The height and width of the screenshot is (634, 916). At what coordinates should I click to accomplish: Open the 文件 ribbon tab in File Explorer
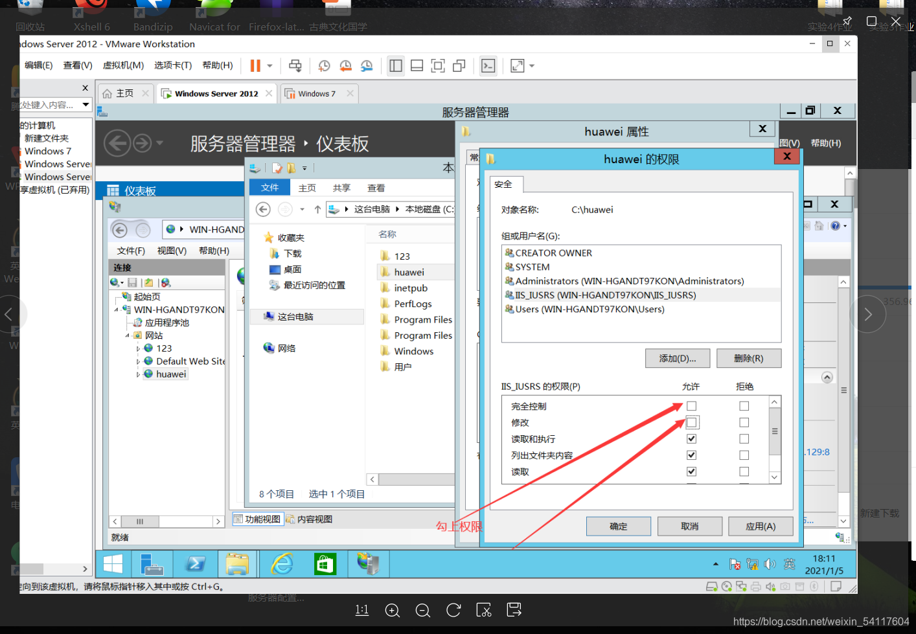pos(269,188)
